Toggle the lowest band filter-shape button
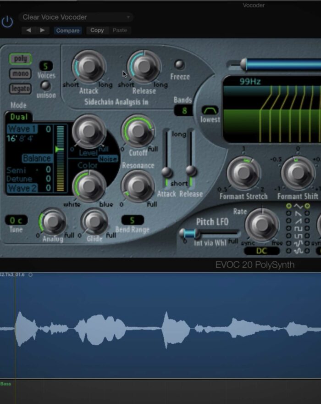Screen dimensions: 321x404 [210, 110]
